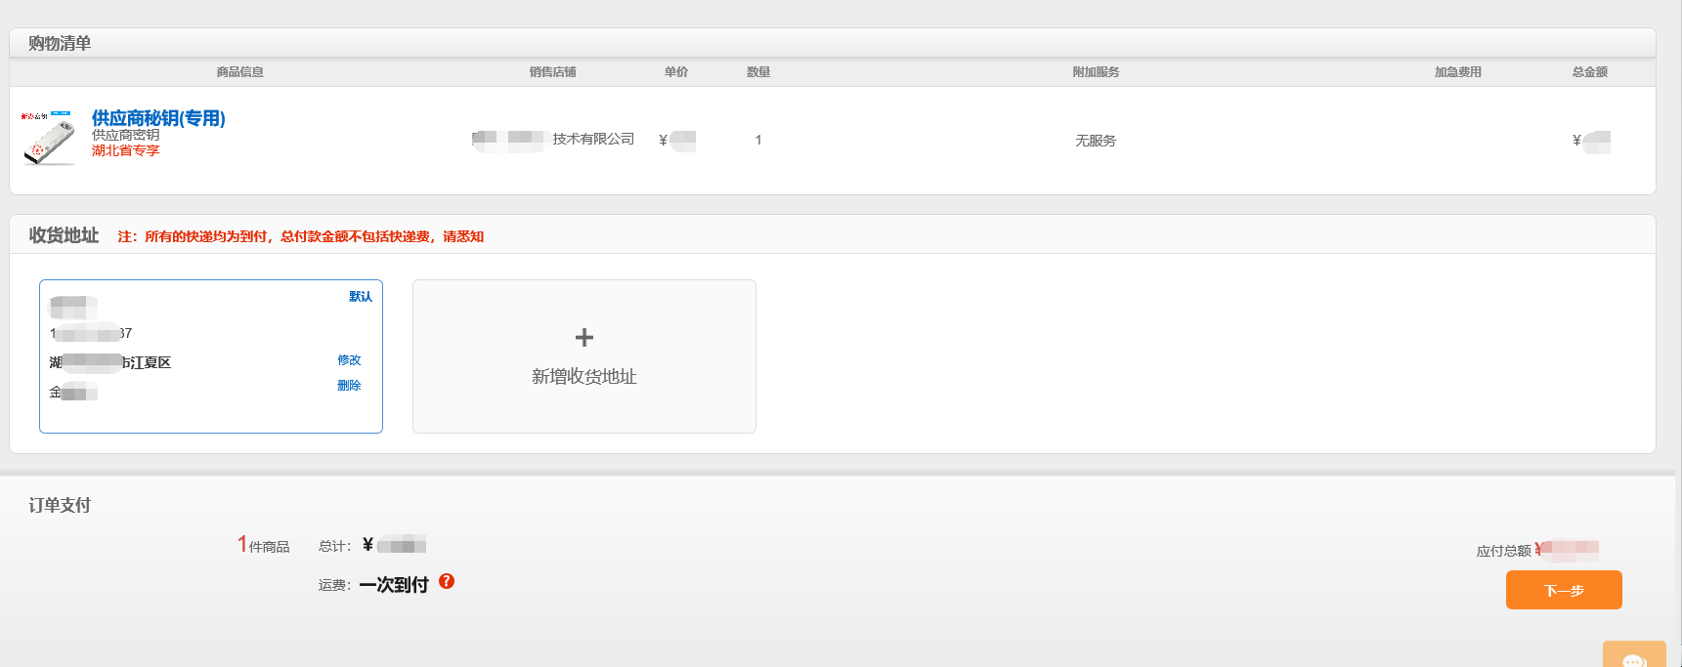The width and height of the screenshot is (1682, 667).
Task: Click the plus icon for new address
Action: tap(583, 338)
